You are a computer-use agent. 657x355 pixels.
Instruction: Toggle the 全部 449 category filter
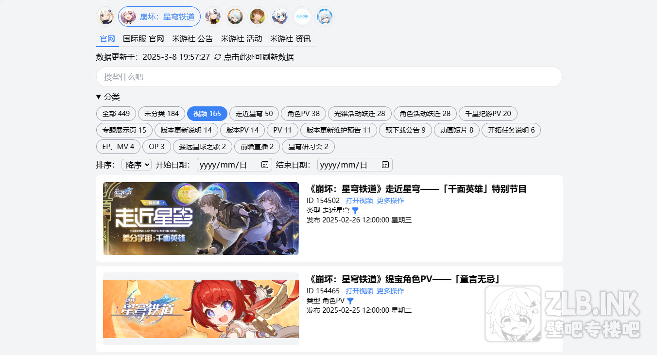(116, 114)
